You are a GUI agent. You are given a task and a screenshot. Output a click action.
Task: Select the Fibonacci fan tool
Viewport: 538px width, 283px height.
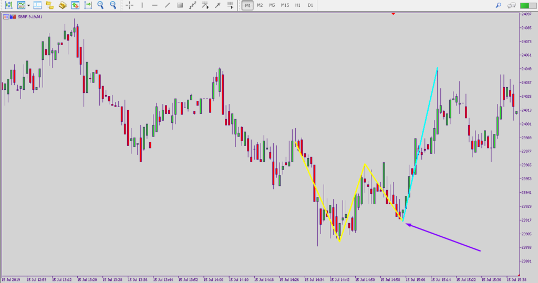[205, 5]
